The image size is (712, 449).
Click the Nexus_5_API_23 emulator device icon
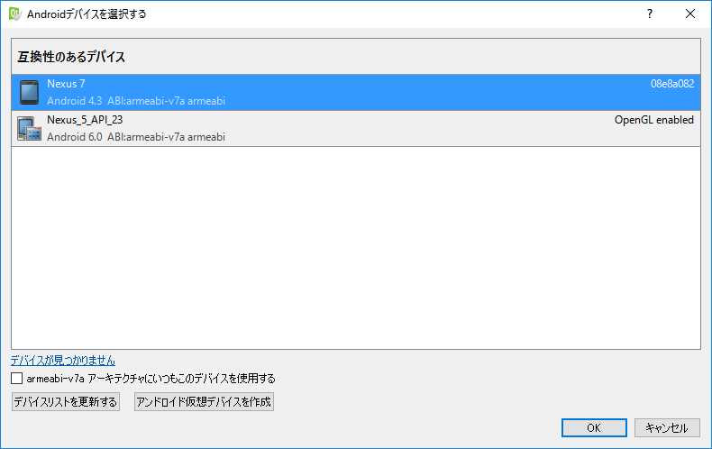click(x=29, y=129)
